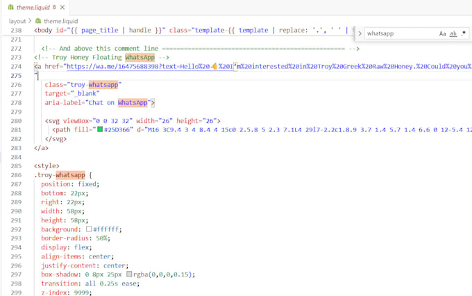The width and height of the screenshot is (472, 296).
Task: Click the #ffffff white color swatch
Action: [89, 229]
